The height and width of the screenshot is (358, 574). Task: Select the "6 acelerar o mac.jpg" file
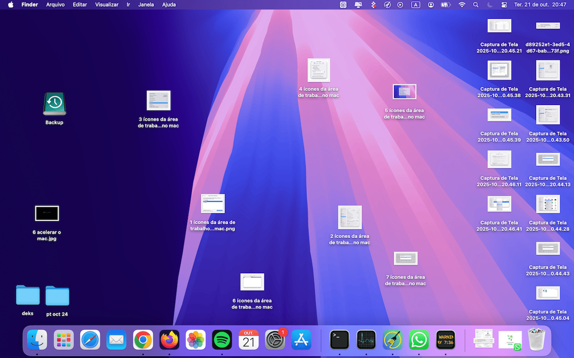(47, 213)
